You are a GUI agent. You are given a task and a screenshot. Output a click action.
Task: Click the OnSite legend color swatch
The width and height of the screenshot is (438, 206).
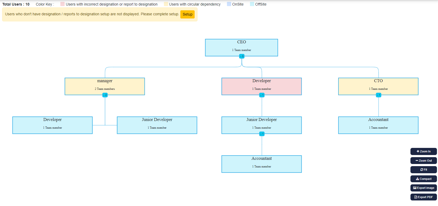(229, 4)
